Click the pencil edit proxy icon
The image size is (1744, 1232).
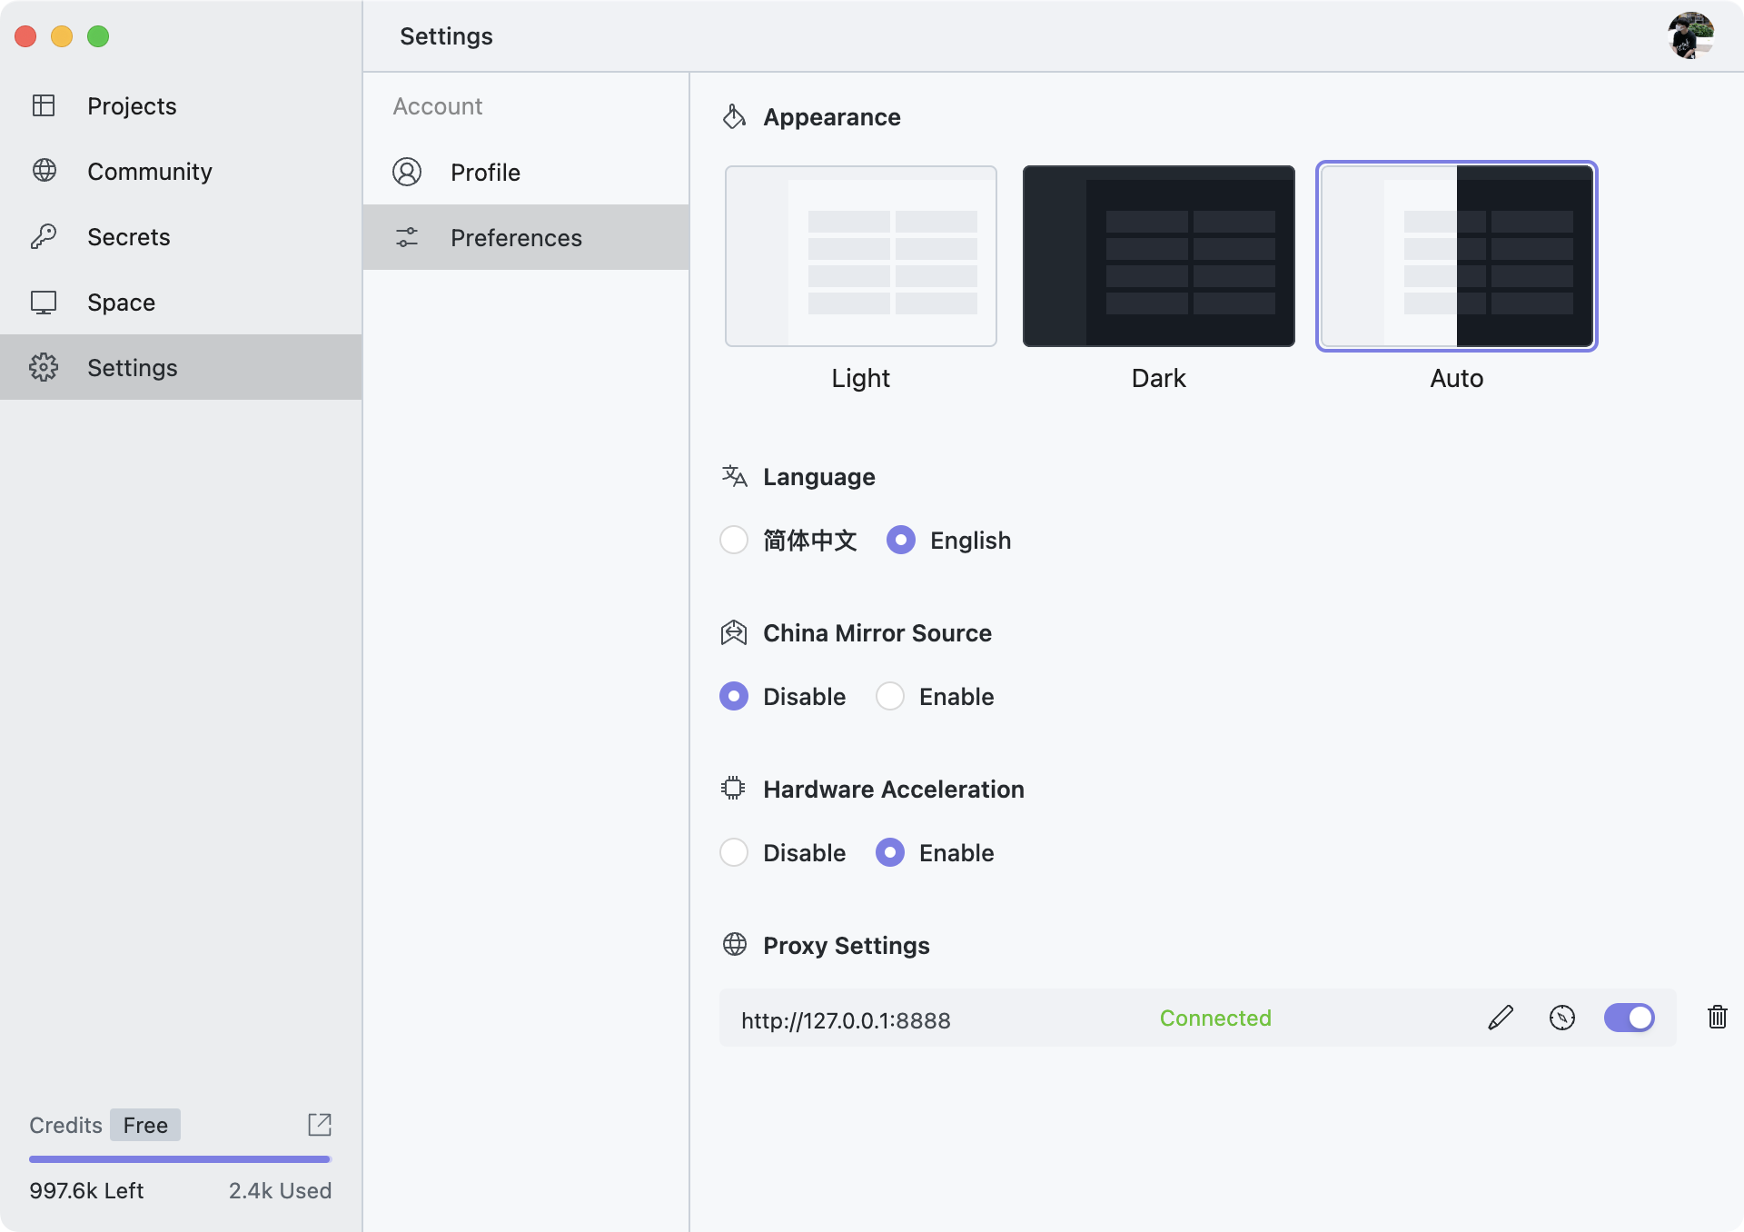pyautogui.click(x=1501, y=1018)
